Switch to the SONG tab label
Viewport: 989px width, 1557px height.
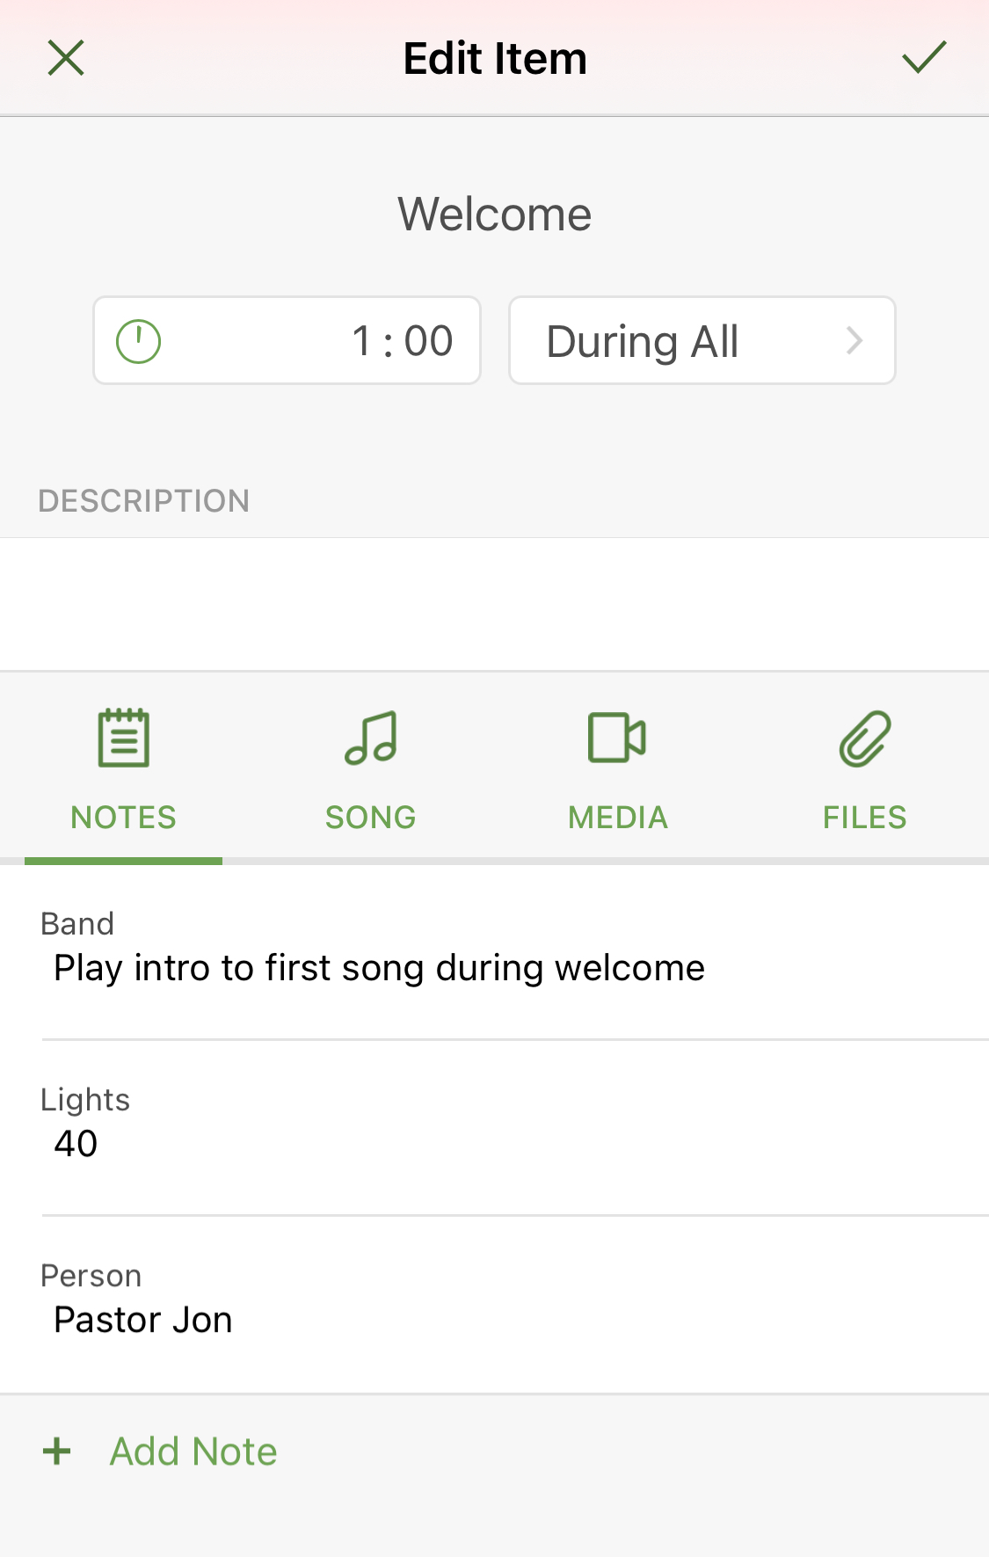point(371,818)
